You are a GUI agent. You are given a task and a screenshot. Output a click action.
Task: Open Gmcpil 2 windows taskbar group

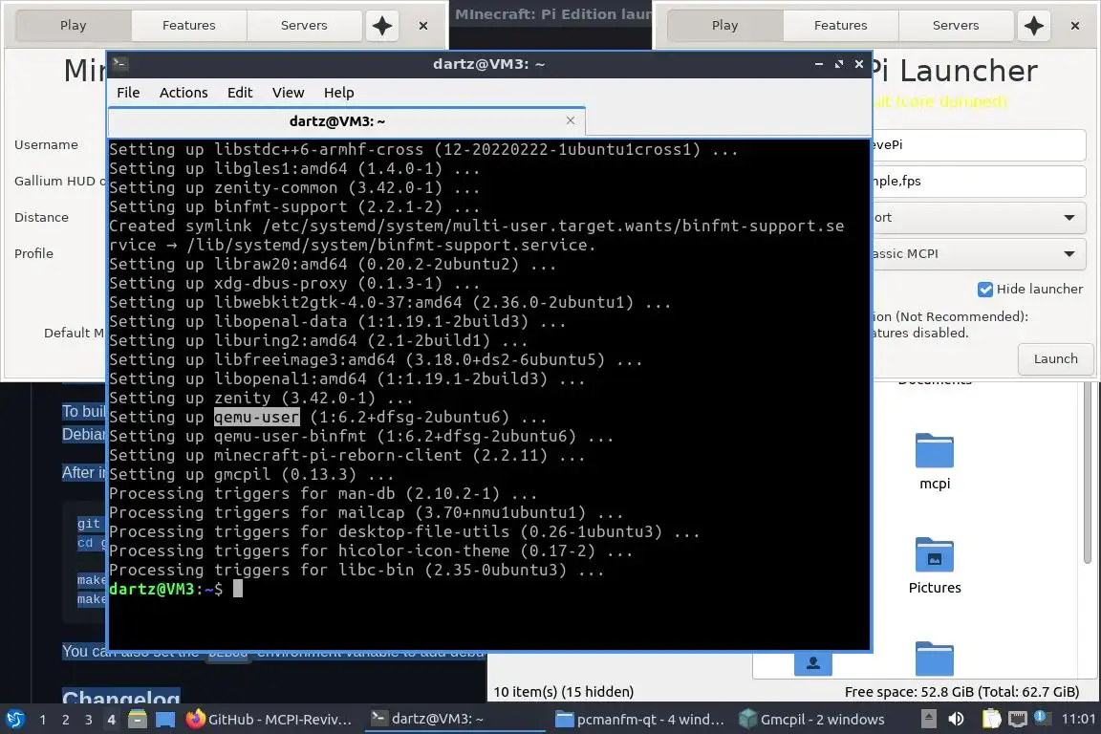click(812, 720)
